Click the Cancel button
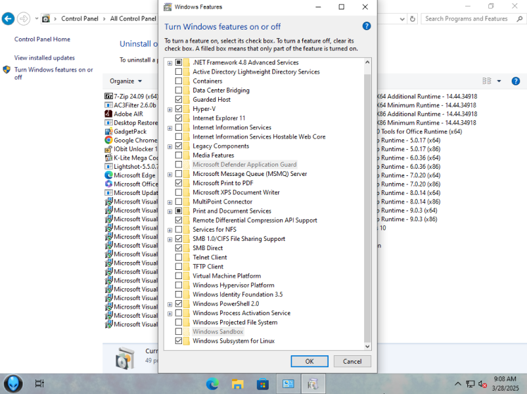Screen dimensions: 527x394 tap(352, 361)
